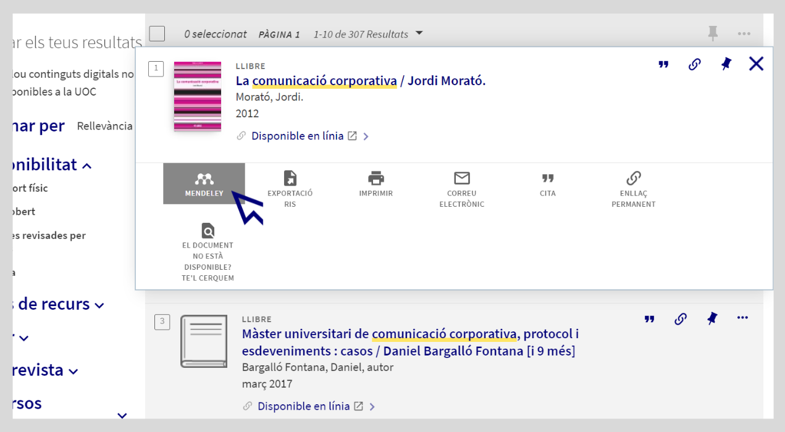This screenshot has height=432, width=785.
Task: Close the expanded actions panel
Action: pos(756,64)
